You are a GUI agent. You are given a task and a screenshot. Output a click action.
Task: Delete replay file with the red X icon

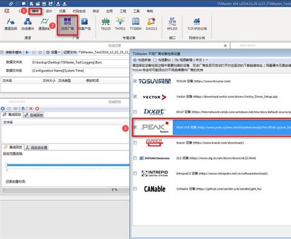point(31,109)
